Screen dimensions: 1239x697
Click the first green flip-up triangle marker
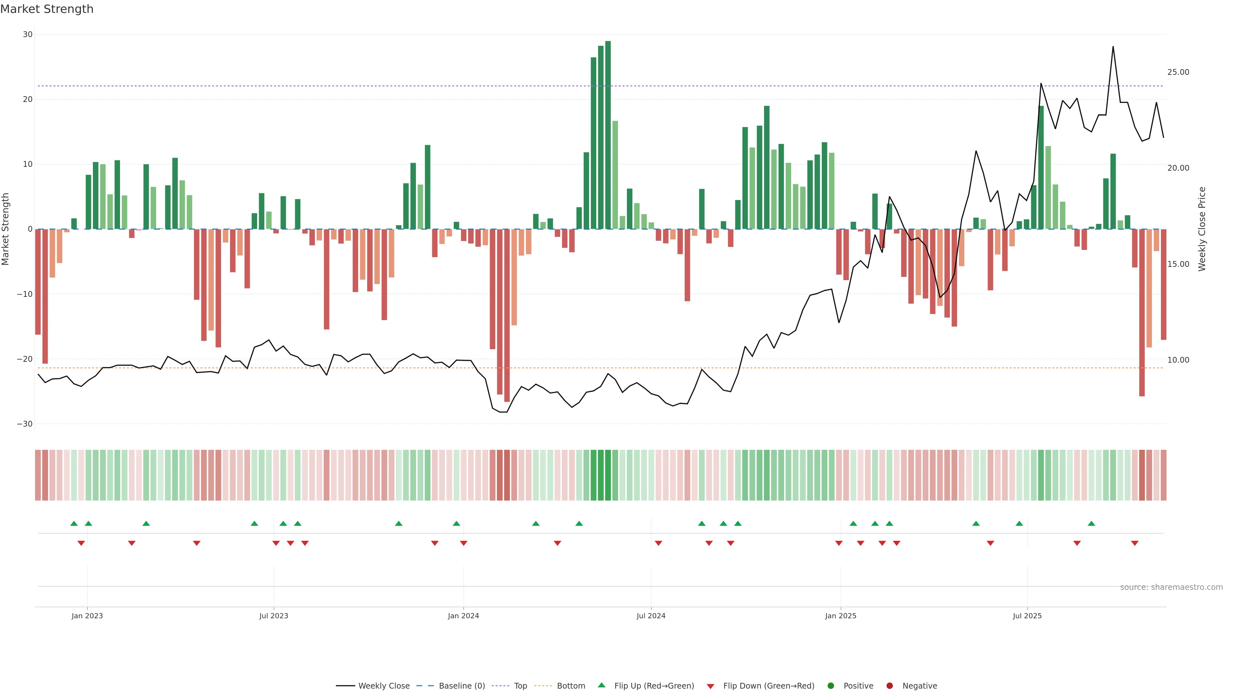pyautogui.click(x=74, y=523)
